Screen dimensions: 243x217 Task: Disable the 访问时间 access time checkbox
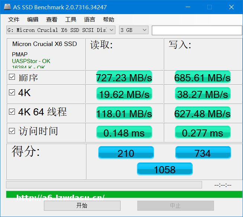(x=12, y=131)
